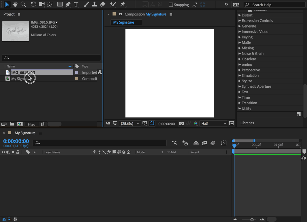The image size is (307, 222).
Task: Select the Unified Camera tool
Action: (x=42, y=4)
